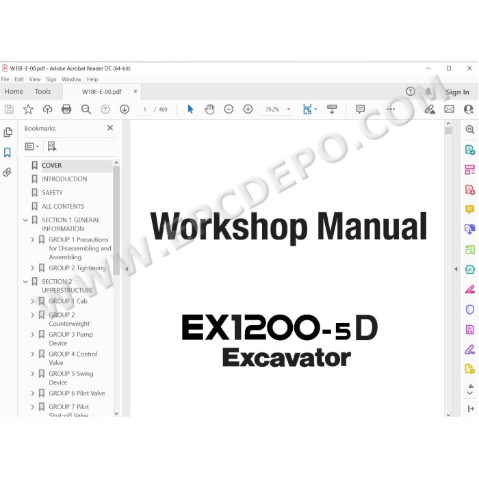Expand GROUP 3 Pump Device bookmark
The image size is (479, 479).
[33, 335]
